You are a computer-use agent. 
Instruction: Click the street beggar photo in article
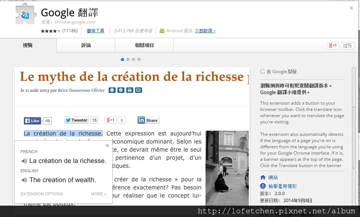click(x=227, y=168)
